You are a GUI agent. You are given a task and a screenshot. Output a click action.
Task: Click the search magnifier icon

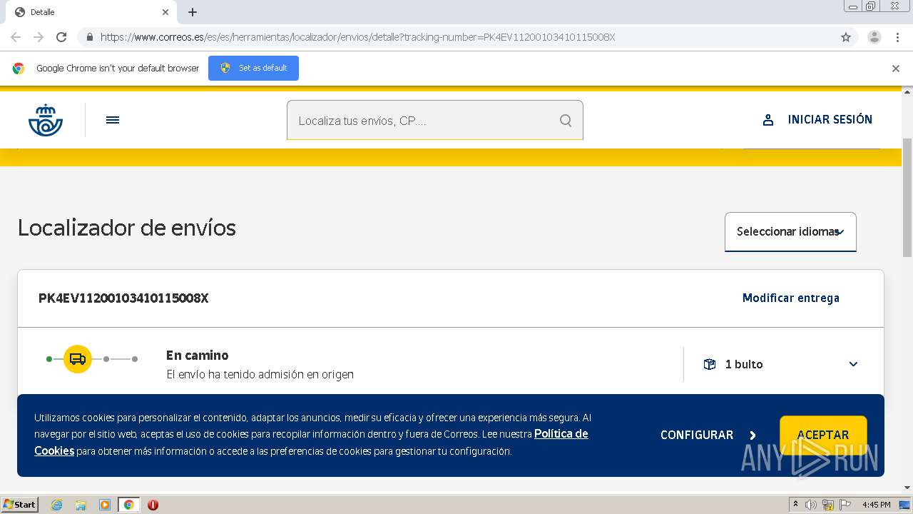click(566, 121)
